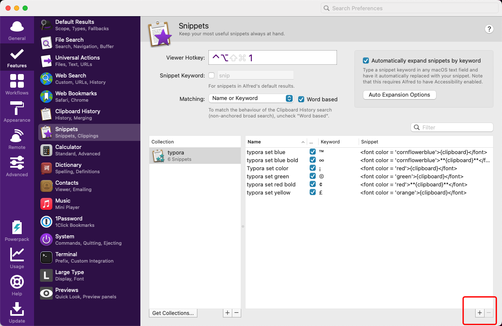Select the © keyword cell
The width and height of the screenshot is (502, 326).
click(x=322, y=177)
